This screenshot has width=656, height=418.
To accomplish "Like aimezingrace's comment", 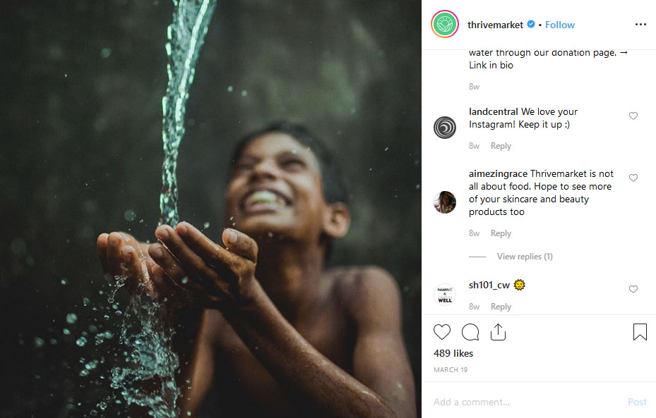I will pos(633,178).
